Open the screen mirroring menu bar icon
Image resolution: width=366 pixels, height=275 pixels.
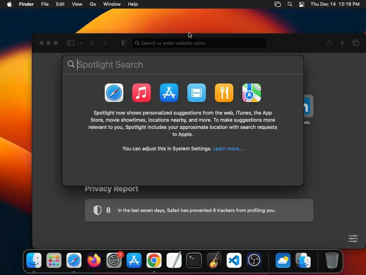point(277,4)
